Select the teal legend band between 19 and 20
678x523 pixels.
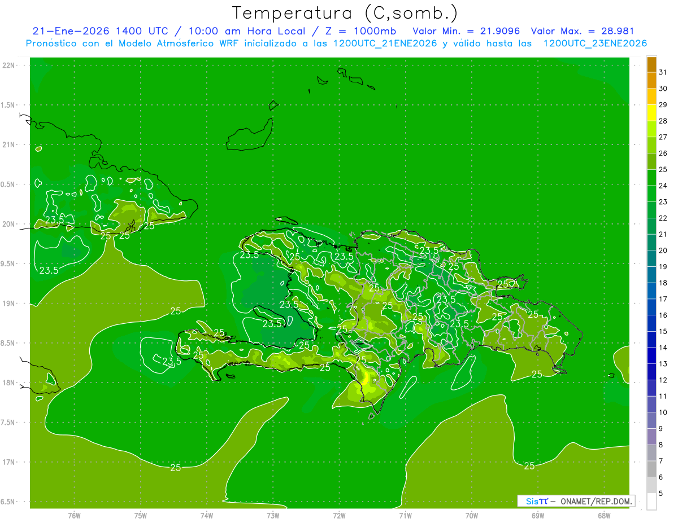click(x=651, y=258)
